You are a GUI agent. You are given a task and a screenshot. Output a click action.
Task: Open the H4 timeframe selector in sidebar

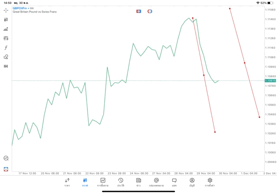pyautogui.click(x=6, y=66)
